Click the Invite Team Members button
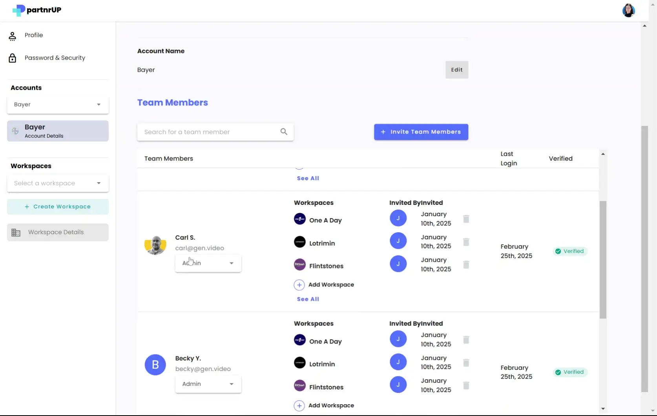657x416 pixels. [x=421, y=132]
